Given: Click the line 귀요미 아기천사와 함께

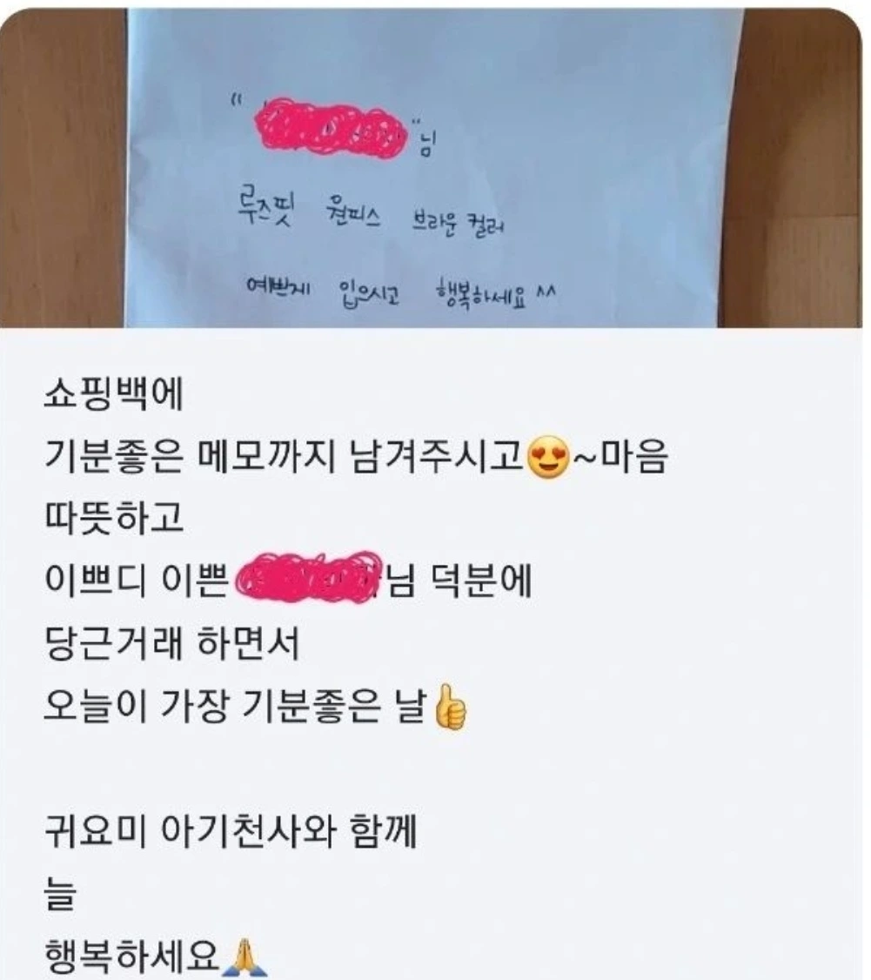Looking at the screenshot, I should (230, 832).
